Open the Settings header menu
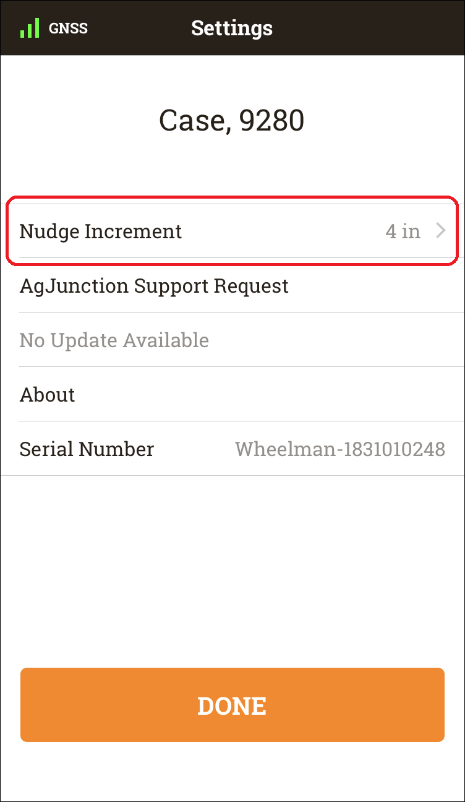The height and width of the screenshot is (802, 465). point(232,28)
